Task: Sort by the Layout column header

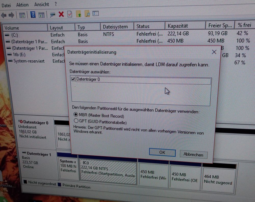Action: (x=61, y=28)
